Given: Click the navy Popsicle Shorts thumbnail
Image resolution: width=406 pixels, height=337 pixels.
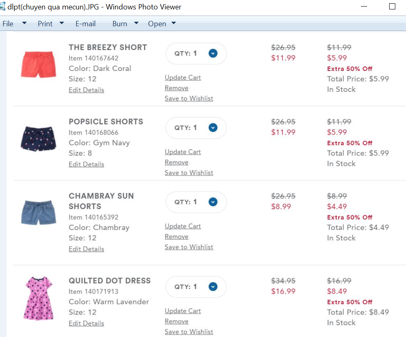Looking at the screenshot, I should (38, 139).
